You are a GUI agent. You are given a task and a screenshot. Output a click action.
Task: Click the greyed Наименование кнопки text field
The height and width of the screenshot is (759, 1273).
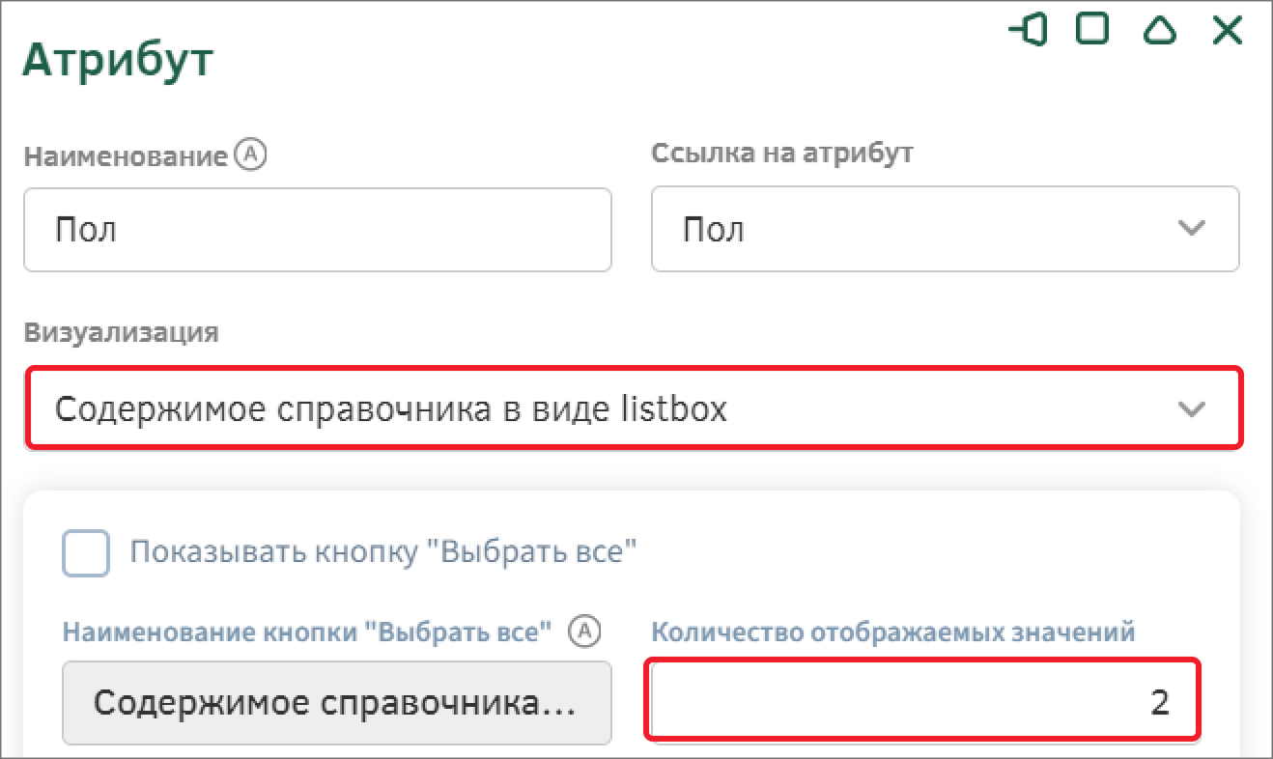click(x=336, y=703)
